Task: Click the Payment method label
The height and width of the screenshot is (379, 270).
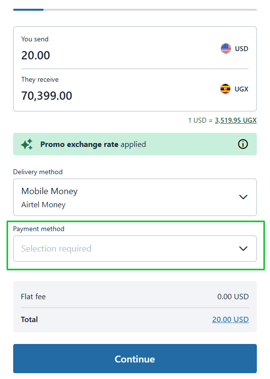Action: pos(39,229)
